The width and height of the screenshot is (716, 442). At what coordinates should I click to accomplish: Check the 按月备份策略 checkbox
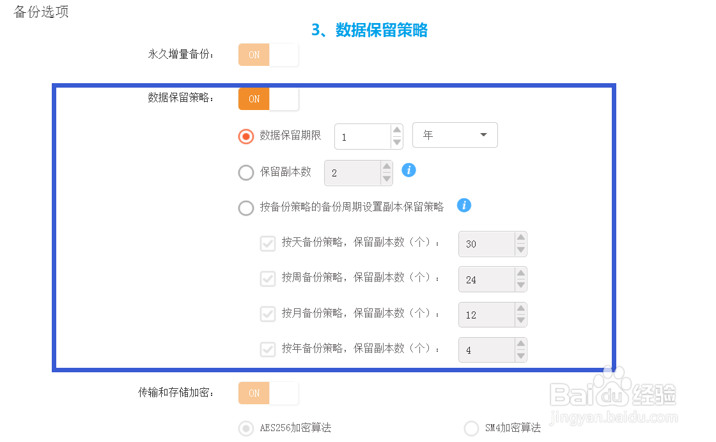tap(267, 314)
